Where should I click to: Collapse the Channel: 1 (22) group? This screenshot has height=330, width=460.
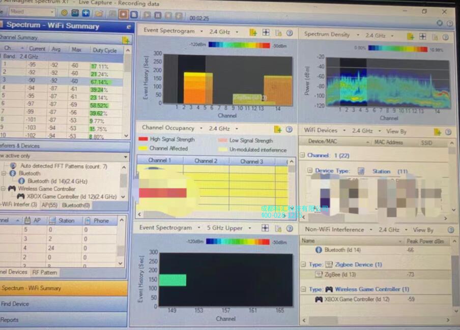[x=302, y=155]
